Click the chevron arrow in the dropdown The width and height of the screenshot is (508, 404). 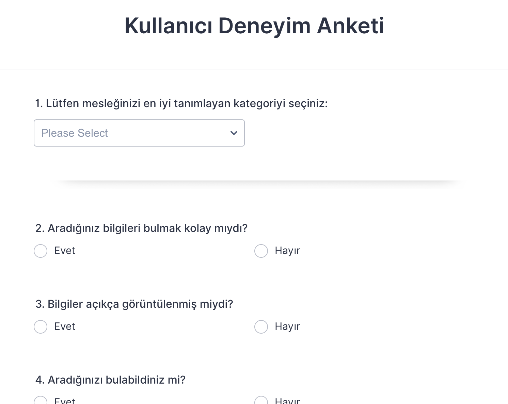234,133
